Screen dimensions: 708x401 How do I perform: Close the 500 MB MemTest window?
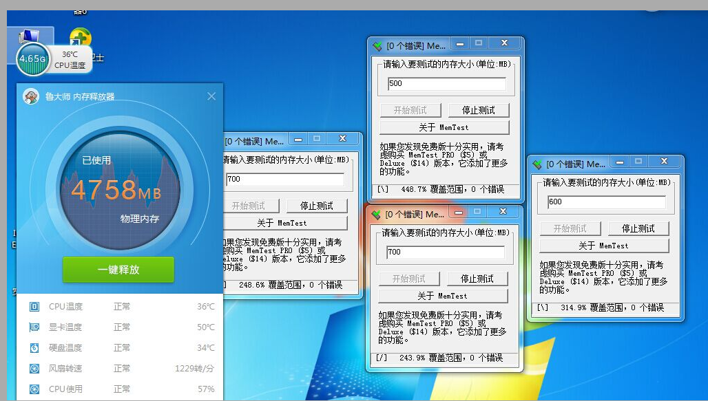[x=505, y=43]
